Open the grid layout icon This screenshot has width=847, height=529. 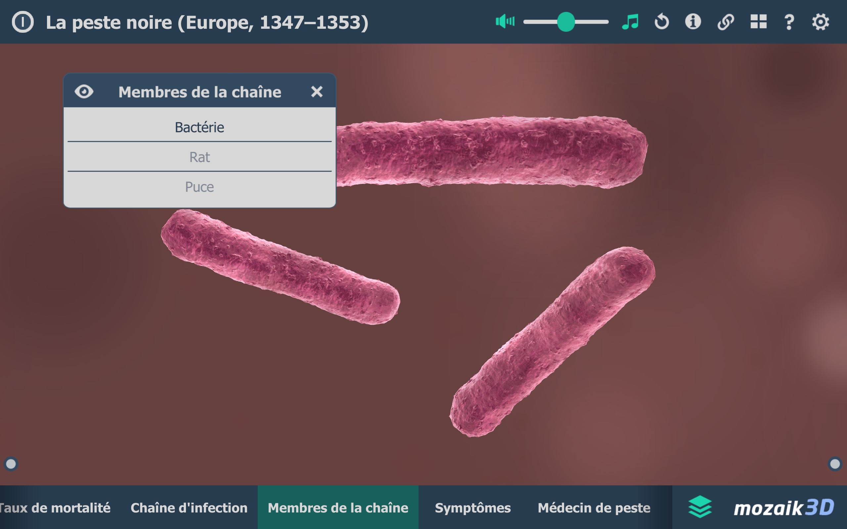[x=758, y=22]
